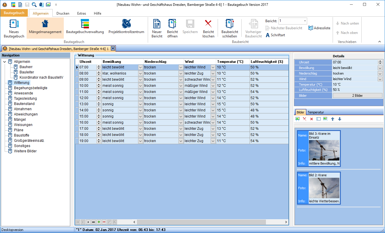This screenshot has width=385, height=233.
Task: Select Tagesleistung in navigation tree
Action: [x=25, y=99]
